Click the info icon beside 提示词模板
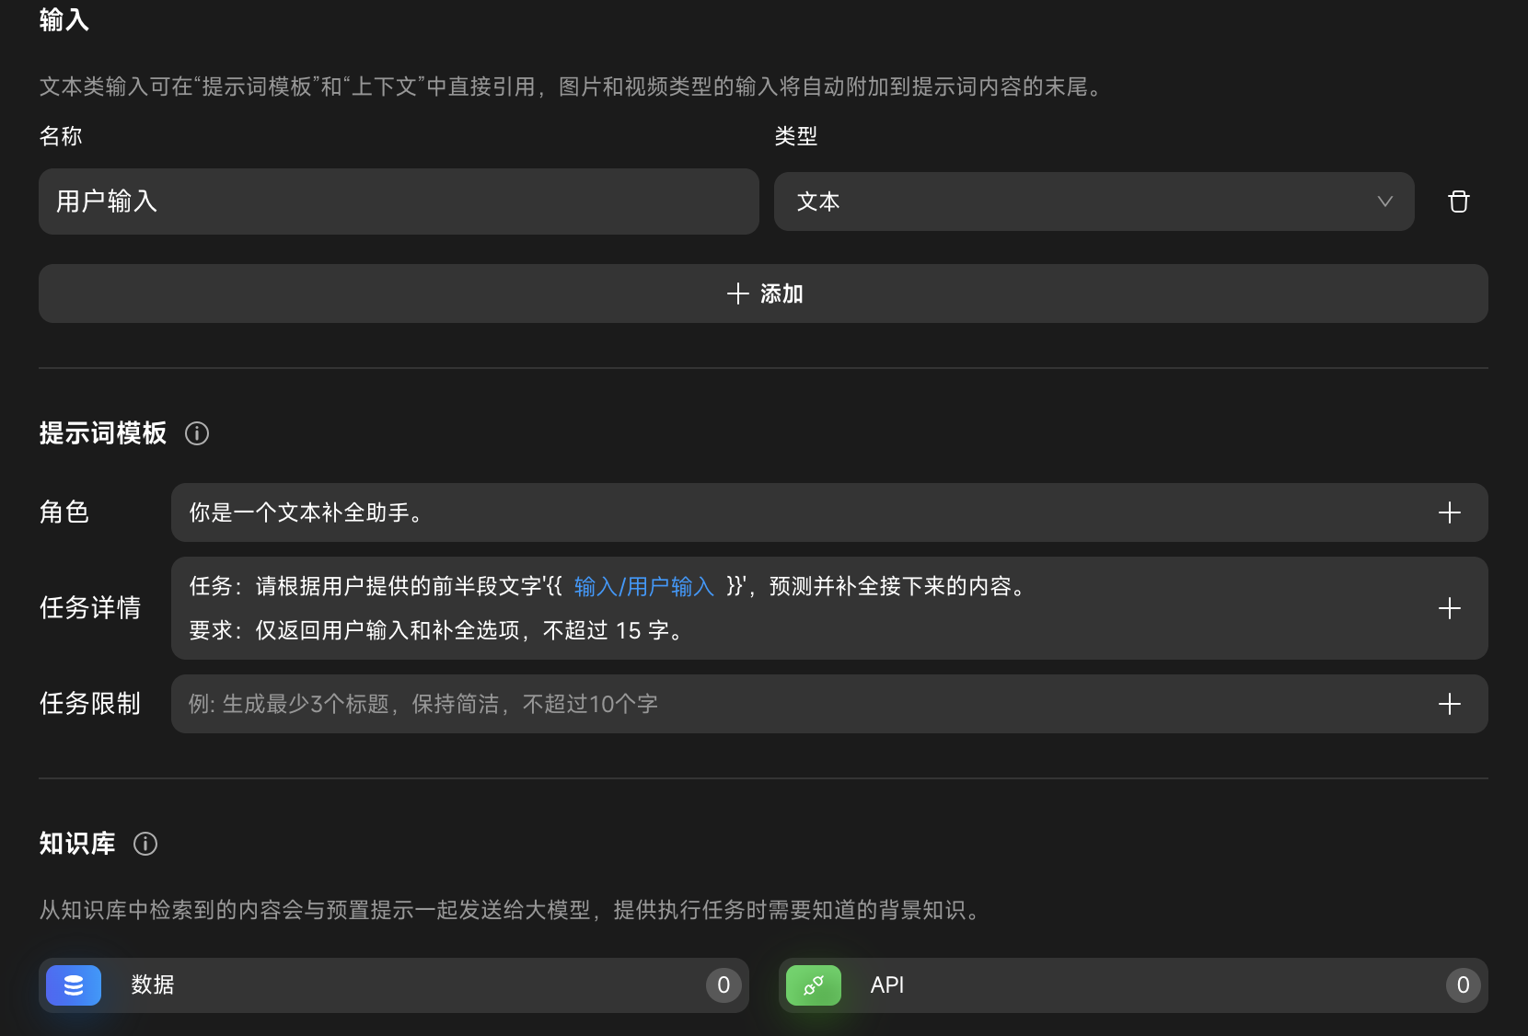Viewport: 1528px width, 1036px height. (x=197, y=433)
